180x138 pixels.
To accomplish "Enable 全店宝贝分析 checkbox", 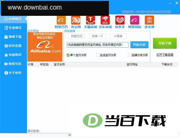I will 98,55.
